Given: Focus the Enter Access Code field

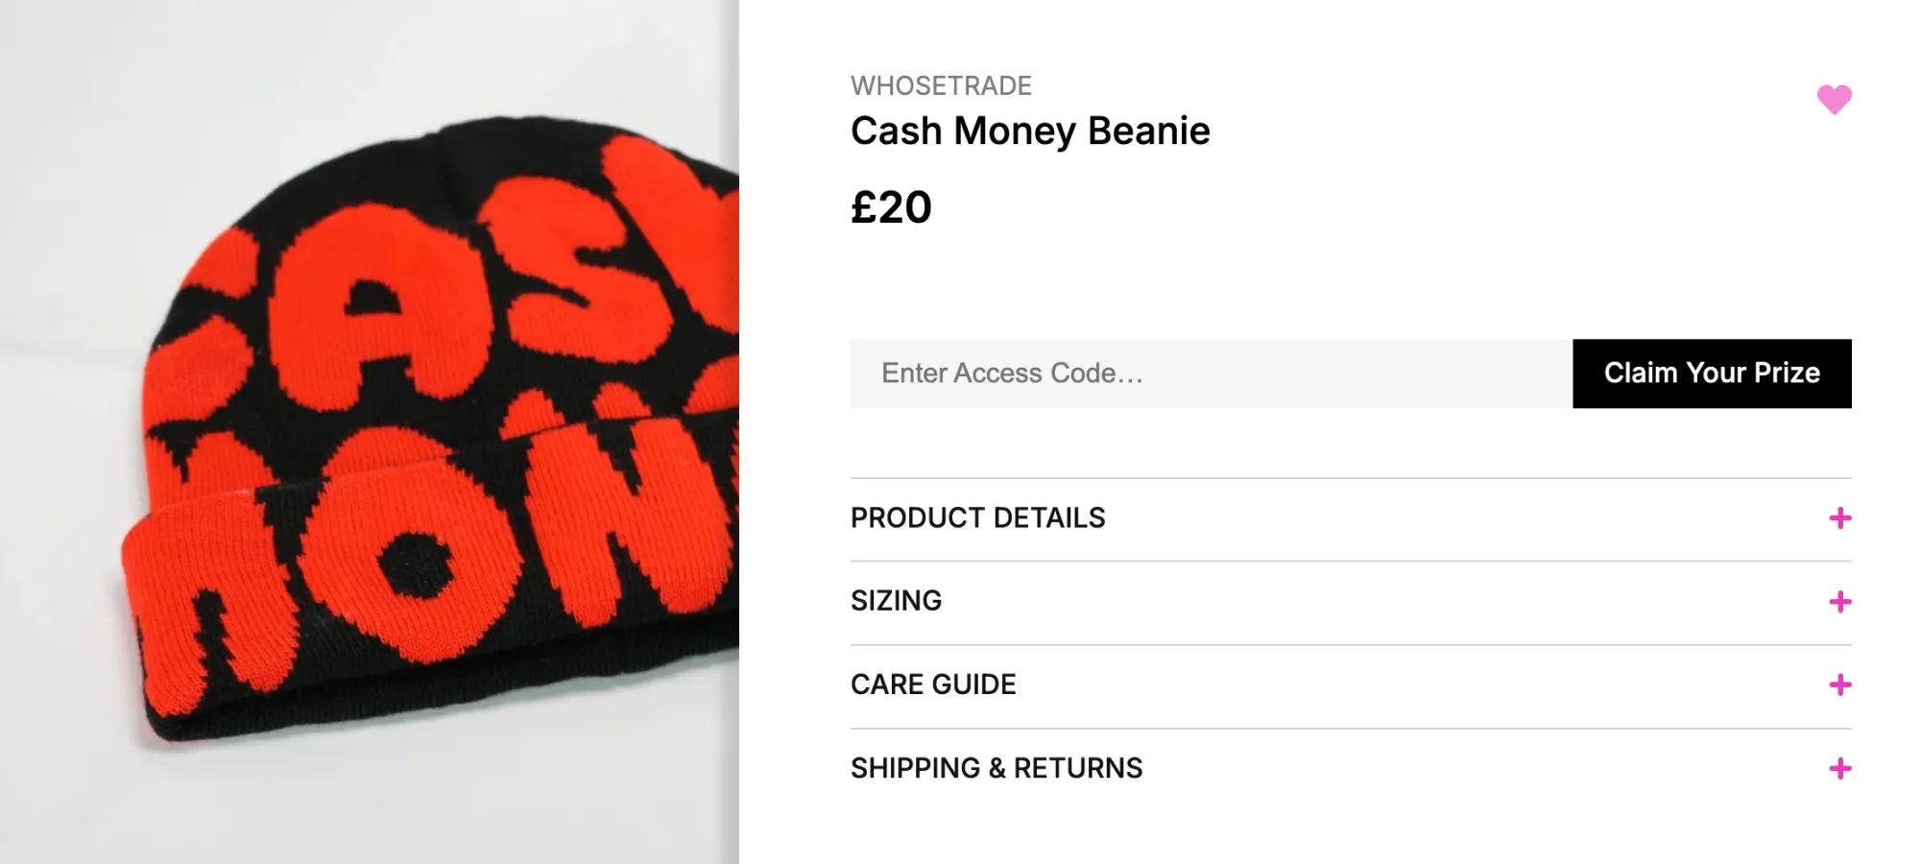Looking at the screenshot, I should [x=1212, y=373].
